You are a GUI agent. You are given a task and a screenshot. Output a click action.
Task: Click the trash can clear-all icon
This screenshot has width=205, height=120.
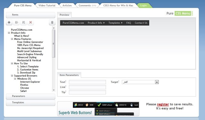(52, 22)
